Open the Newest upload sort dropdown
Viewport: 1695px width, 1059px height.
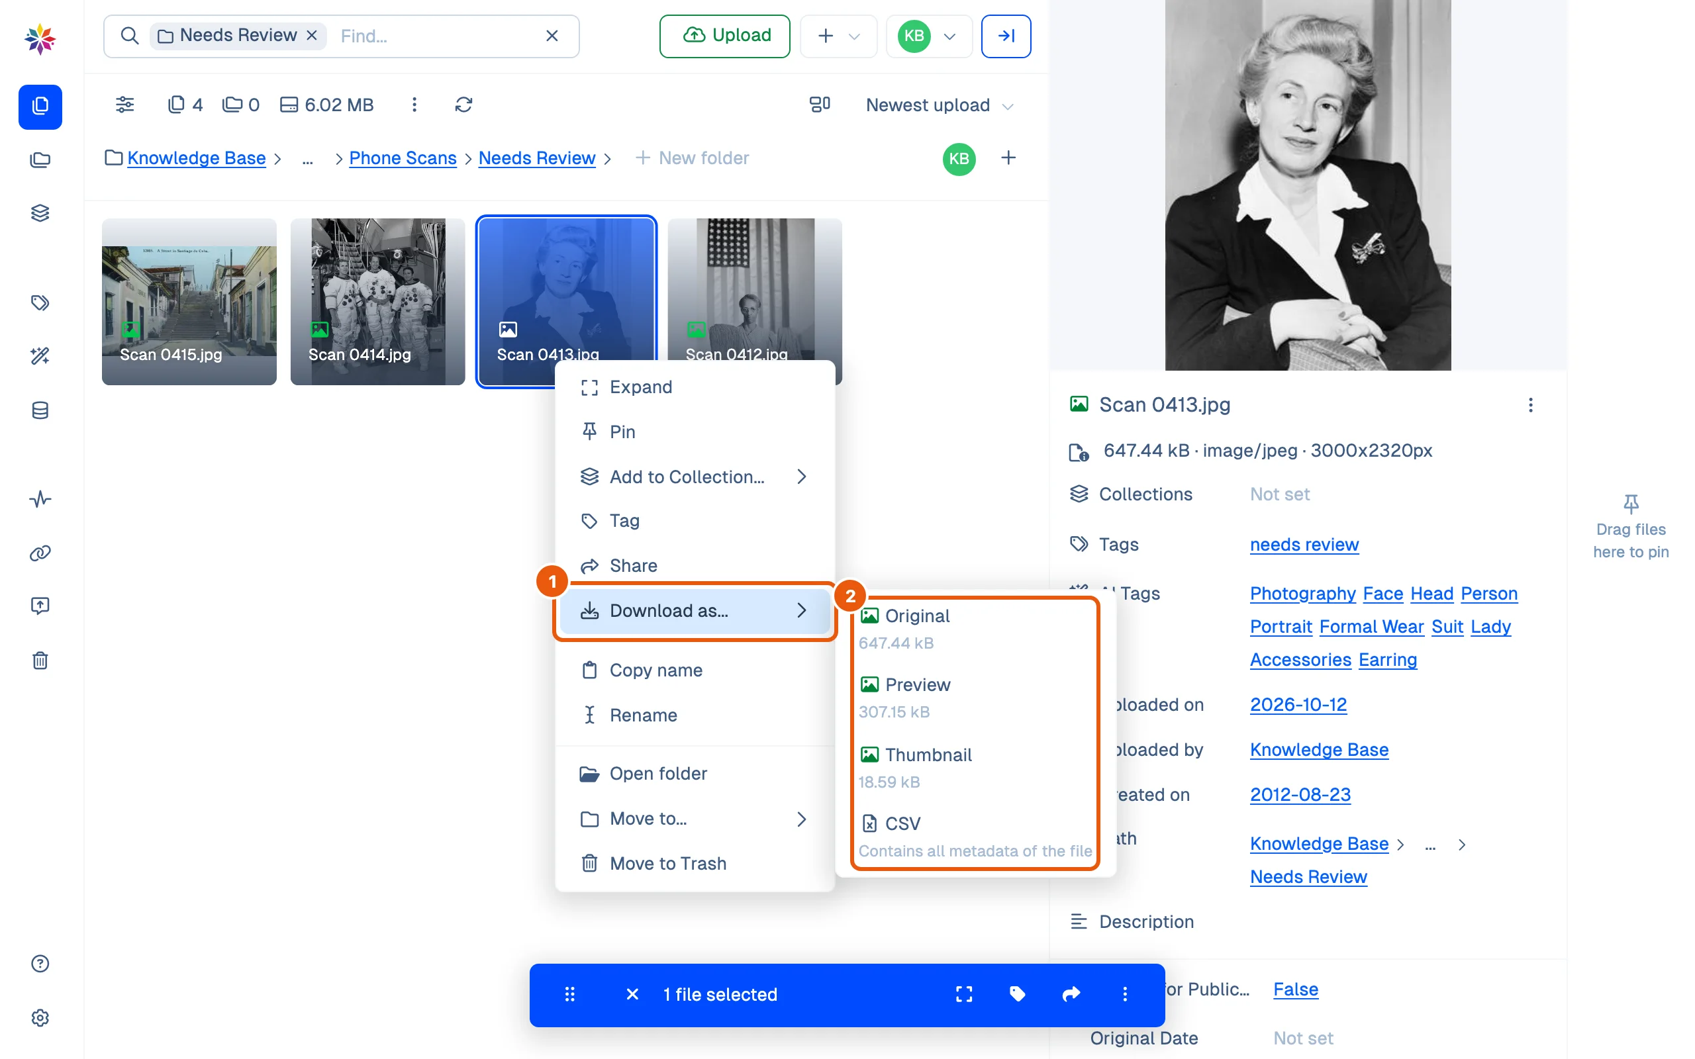940,105
